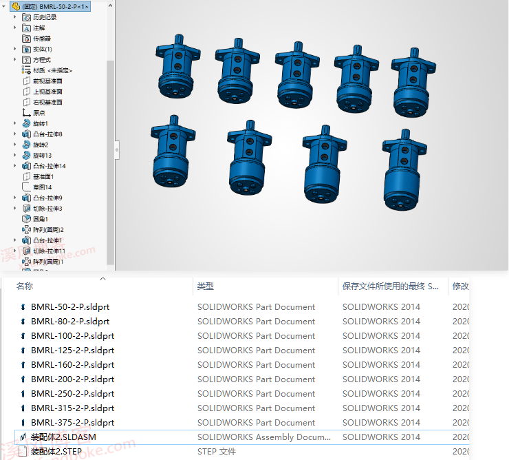The width and height of the screenshot is (509, 460).
Task: Select the Right Plane (右视基准面) icon
Action: pyautogui.click(x=26, y=102)
